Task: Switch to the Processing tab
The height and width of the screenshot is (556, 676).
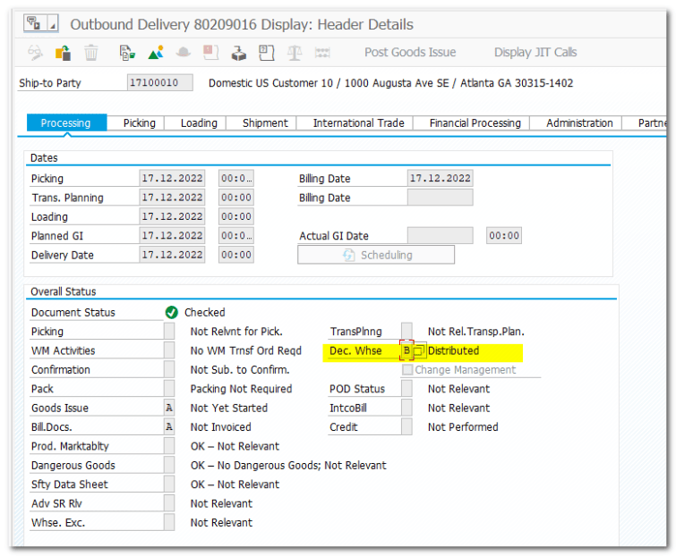Action: 66,123
